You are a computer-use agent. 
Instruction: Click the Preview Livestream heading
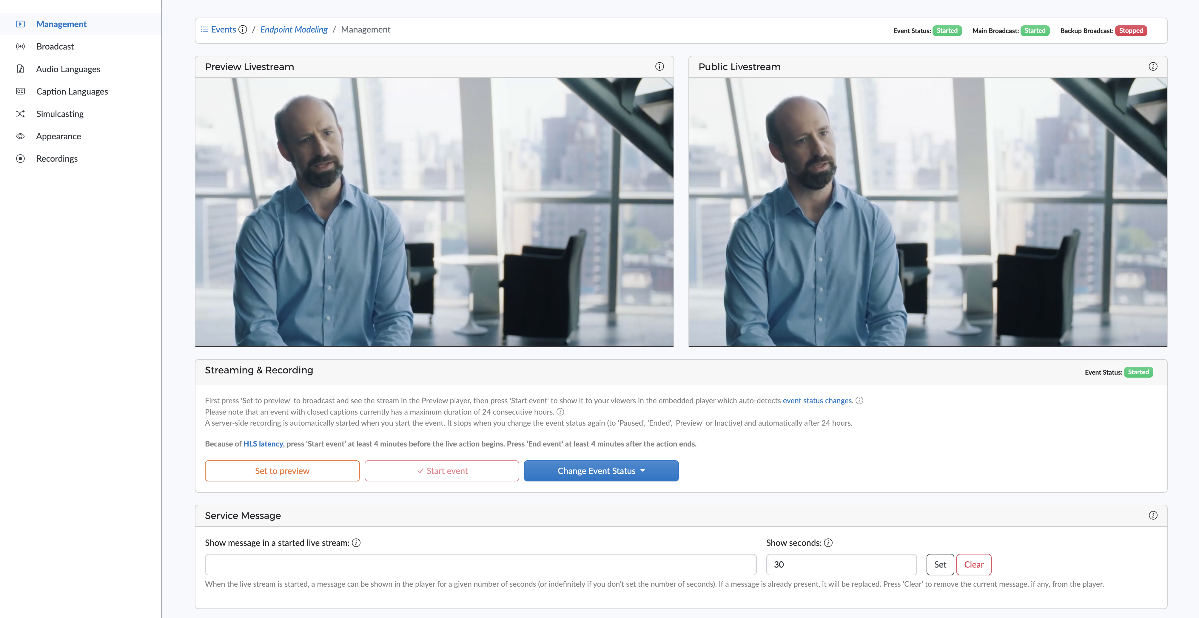(249, 67)
